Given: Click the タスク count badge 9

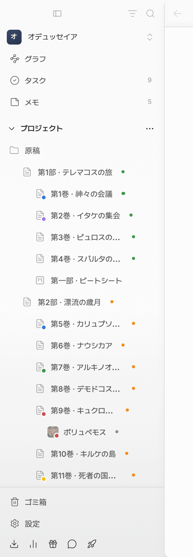Looking at the screenshot, I should (x=150, y=80).
